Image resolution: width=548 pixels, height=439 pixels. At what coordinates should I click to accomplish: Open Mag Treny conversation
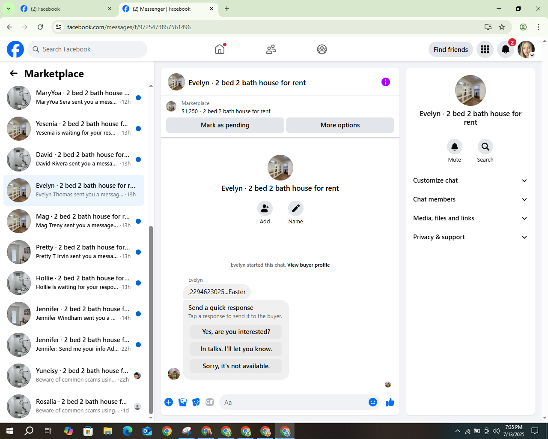(74, 221)
